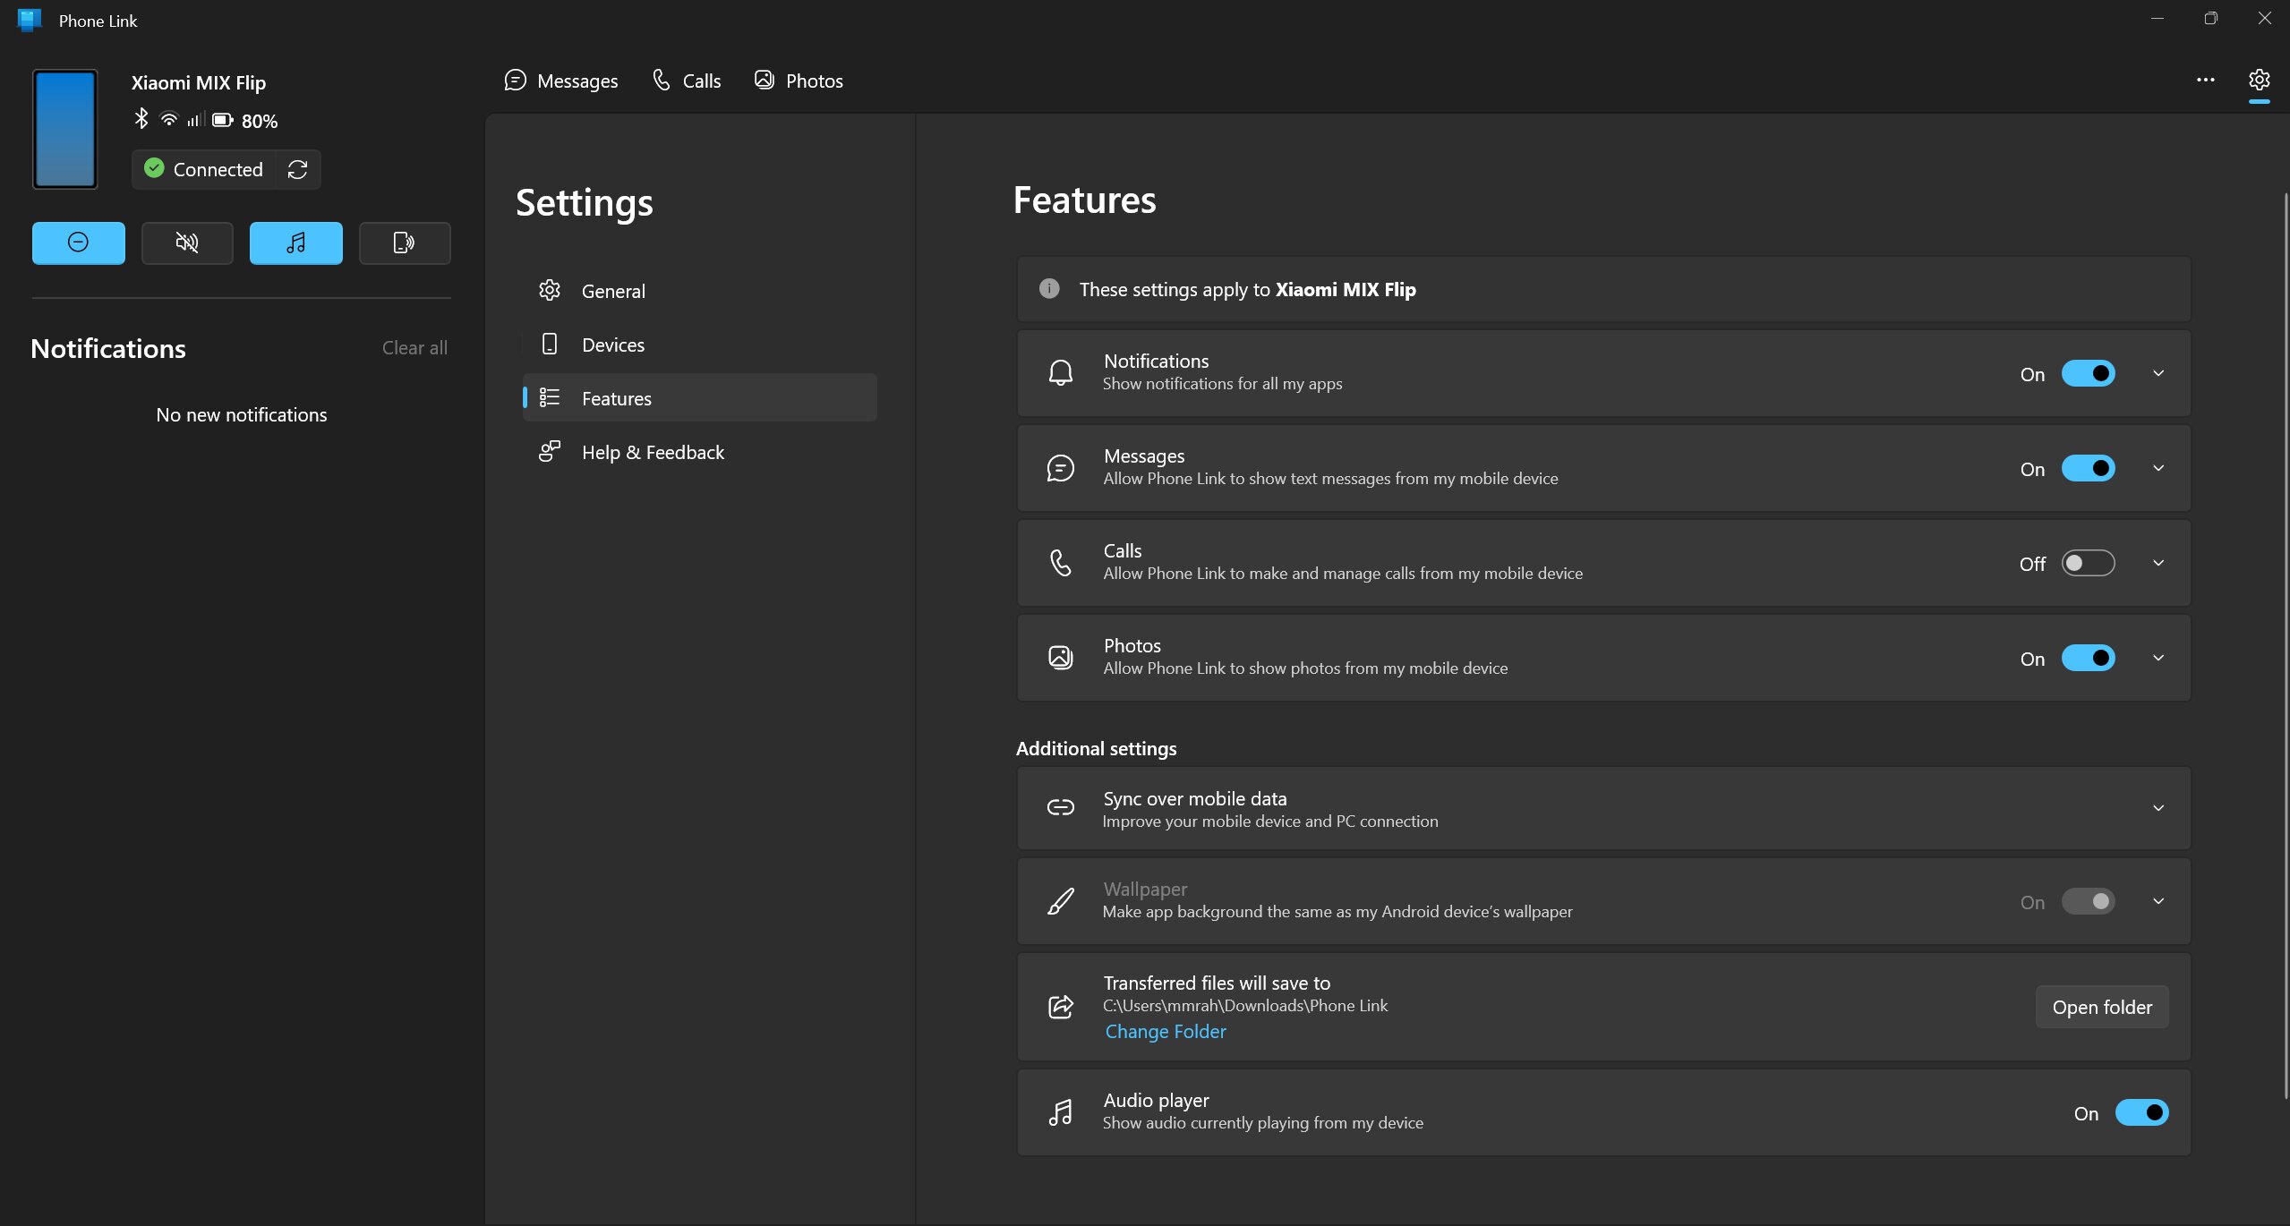Click the more options ellipsis button
Image resolution: width=2290 pixels, height=1226 pixels.
coord(2205,81)
